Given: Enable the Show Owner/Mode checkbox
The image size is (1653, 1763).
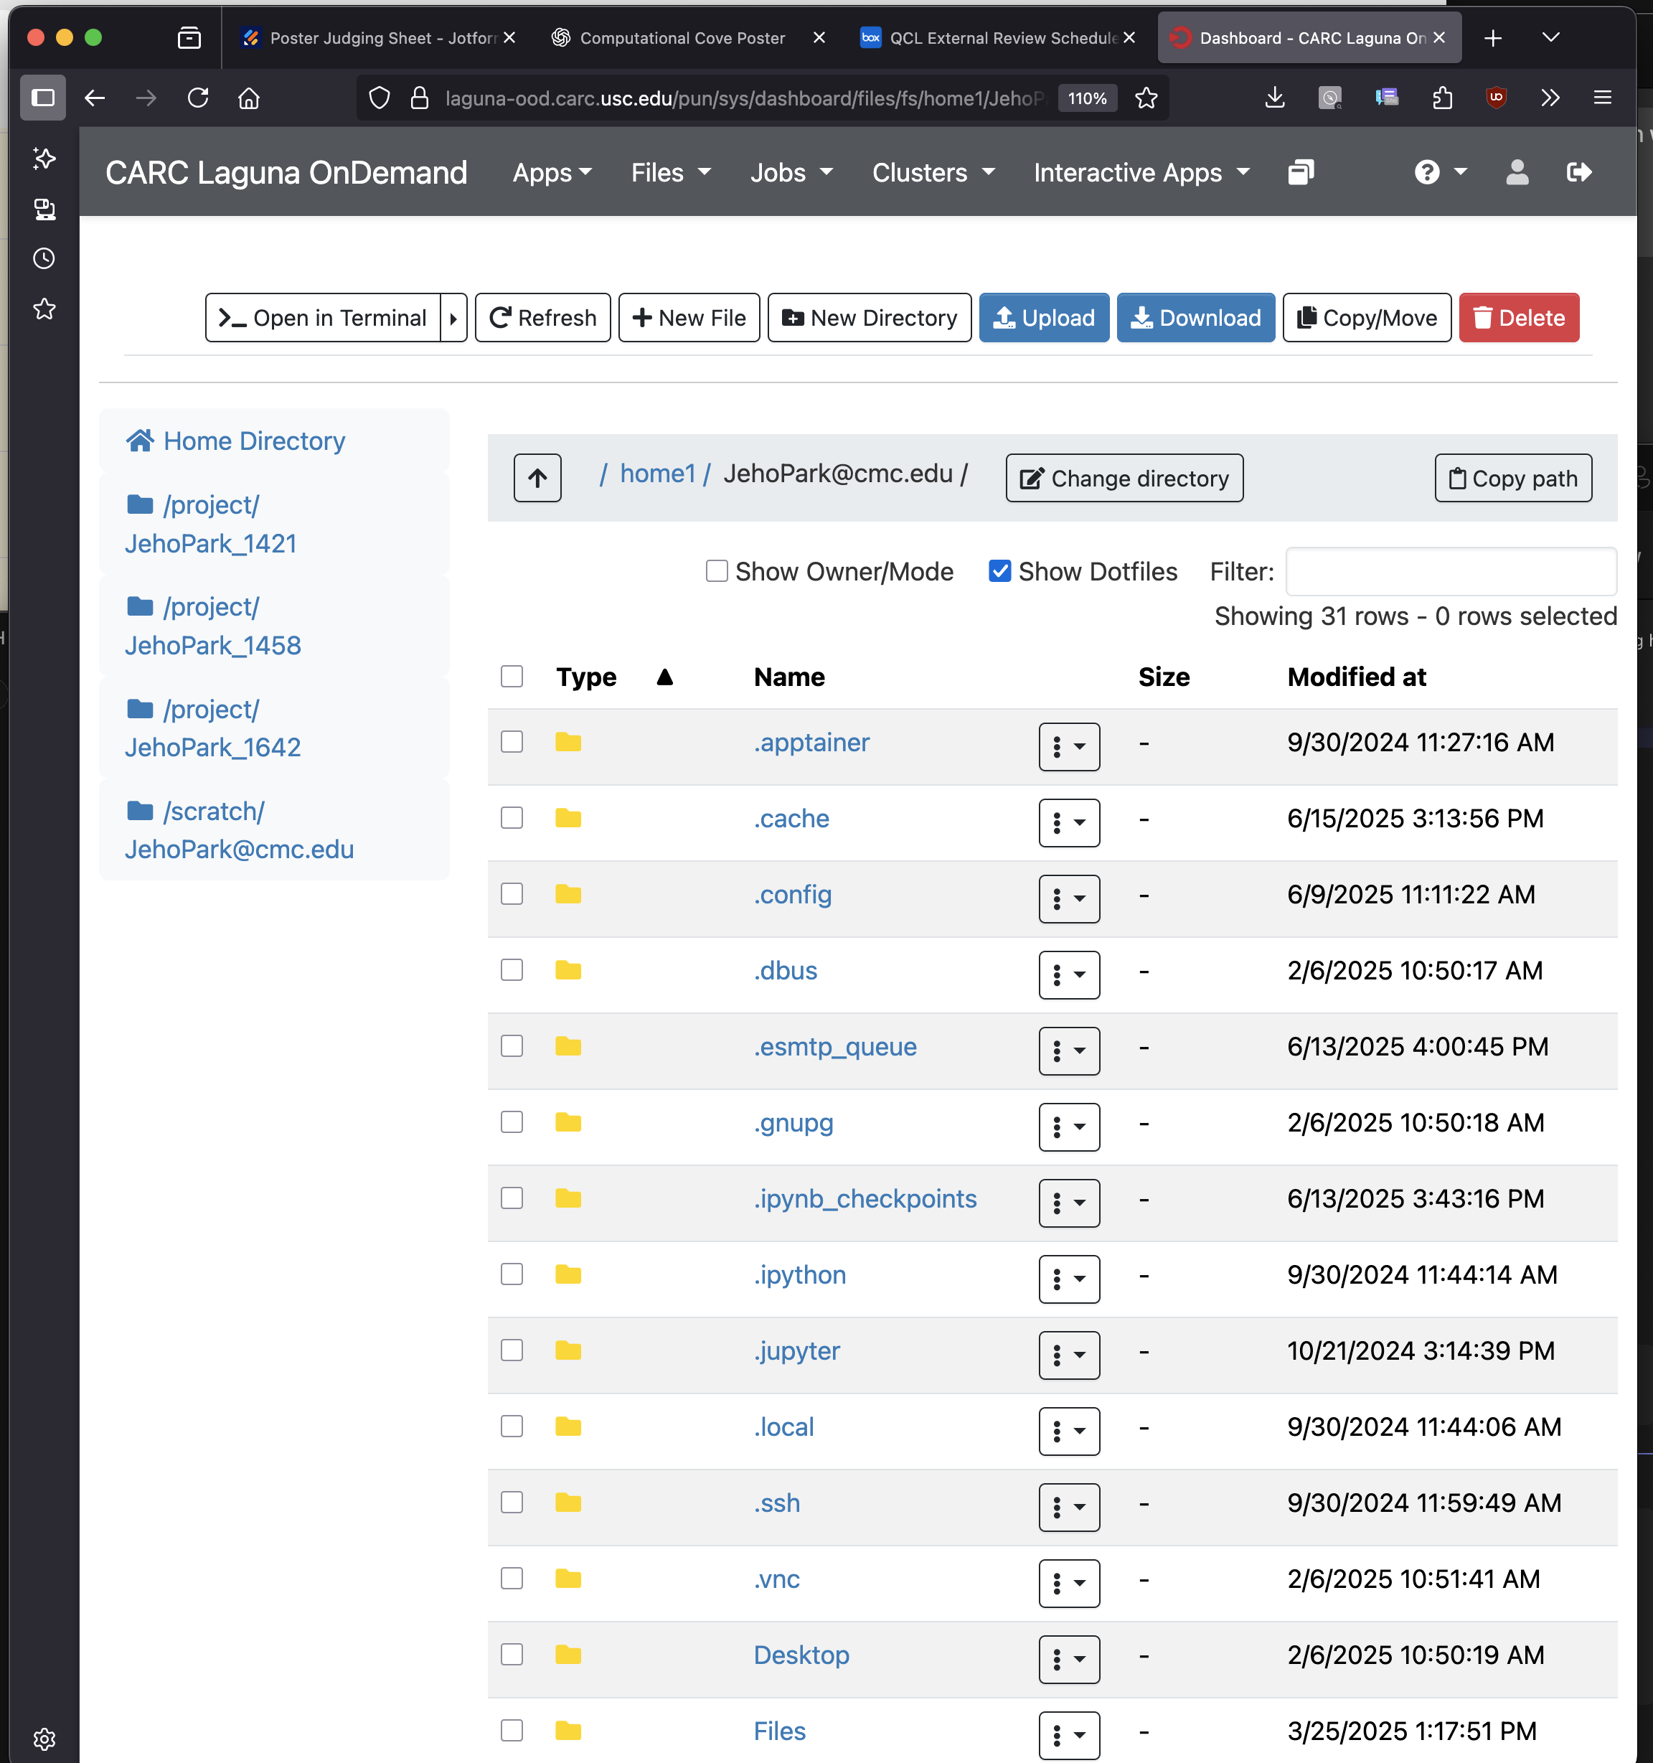Looking at the screenshot, I should 717,571.
